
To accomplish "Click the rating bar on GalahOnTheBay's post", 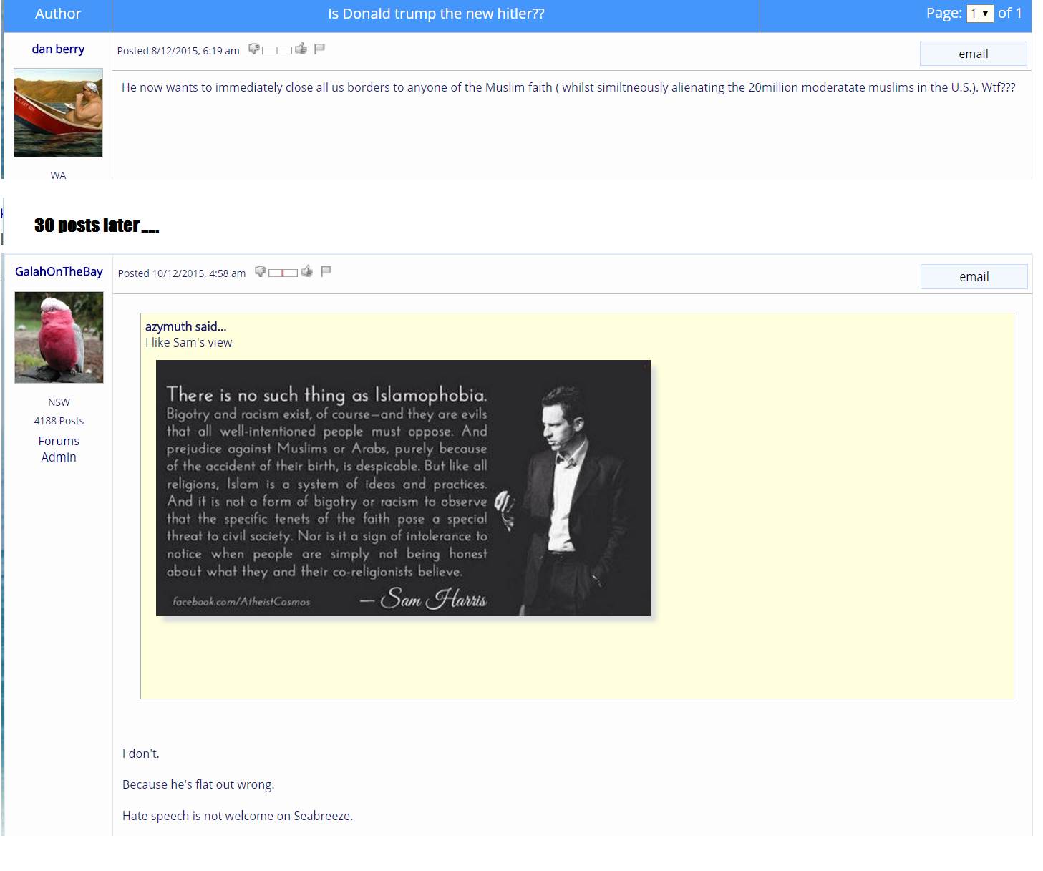I will click(283, 273).
